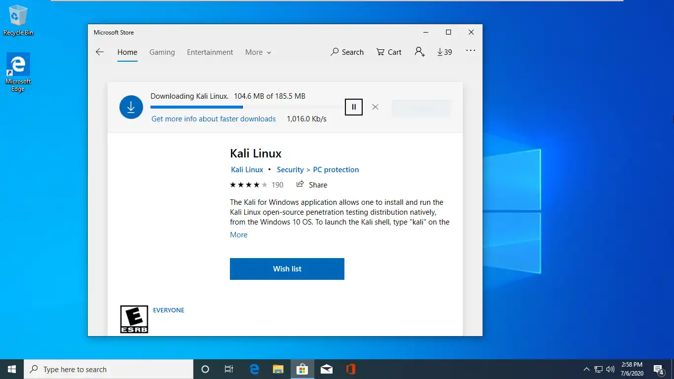Click the download progress bar

(247, 107)
